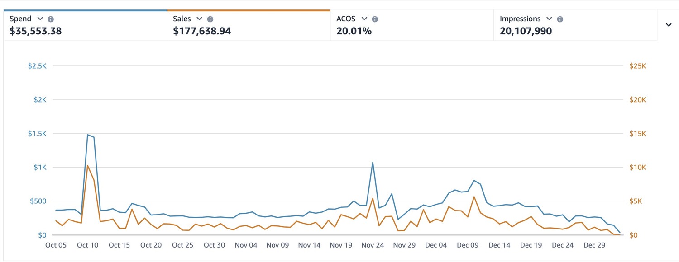Open the Spend metric dropdown
Viewport: 679px width, 262px height.
40,19
